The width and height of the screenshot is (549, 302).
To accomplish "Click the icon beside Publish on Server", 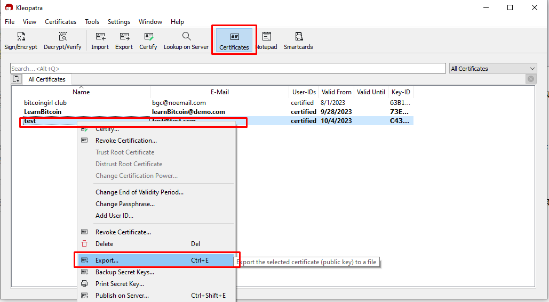I will coord(84,296).
